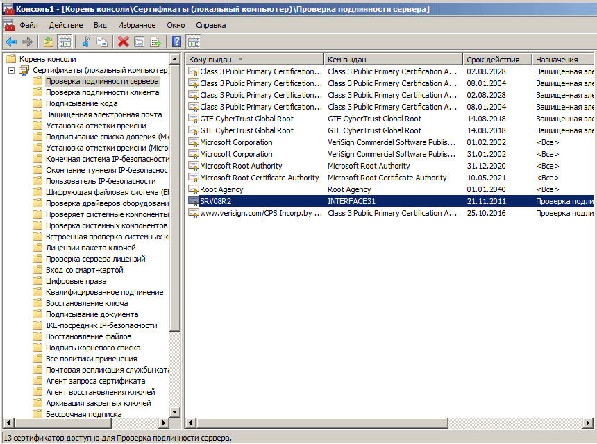
Task: Open the Действие menu
Action: (66, 25)
